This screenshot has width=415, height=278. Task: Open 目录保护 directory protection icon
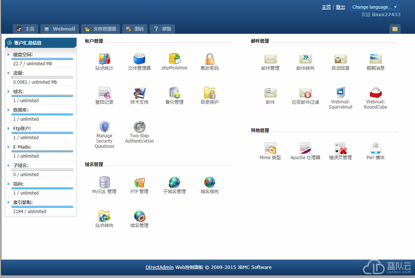click(209, 93)
